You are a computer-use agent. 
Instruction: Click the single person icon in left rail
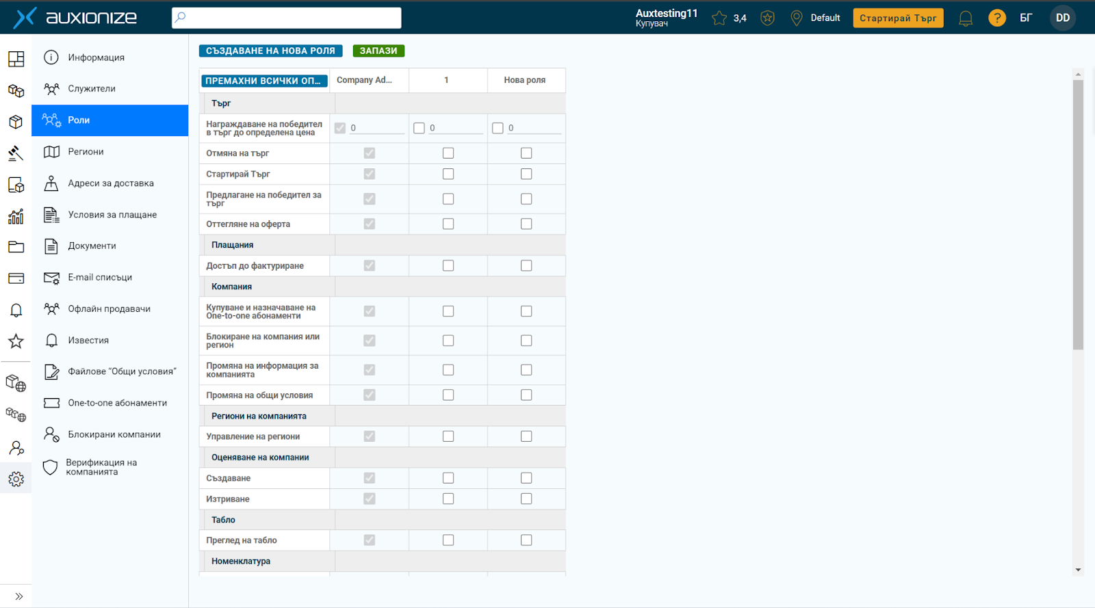pos(16,448)
